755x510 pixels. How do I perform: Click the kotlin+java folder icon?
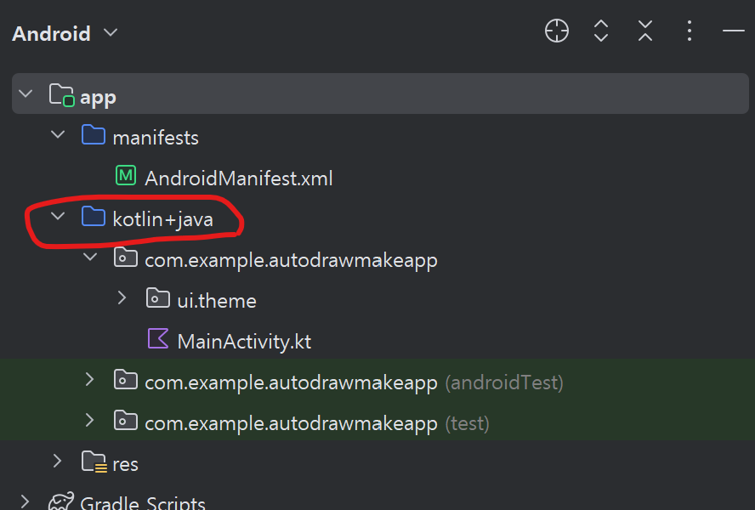coord(94,216)
